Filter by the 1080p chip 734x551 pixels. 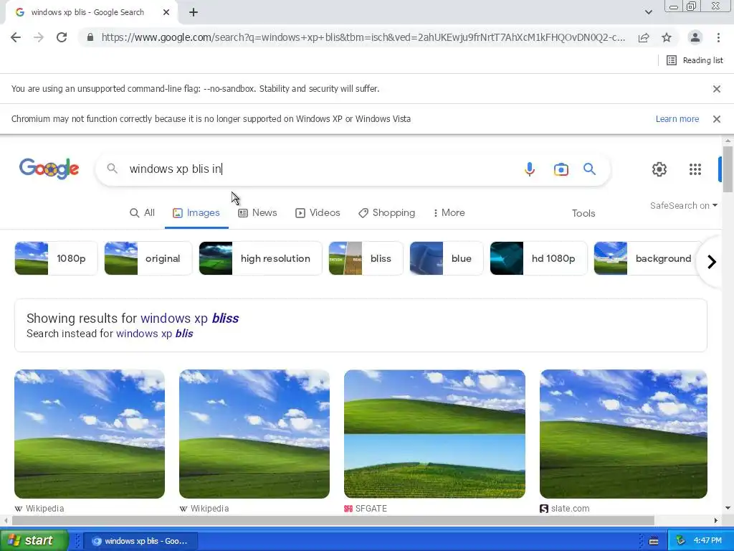pyautogui.click(x=56, y=258)
